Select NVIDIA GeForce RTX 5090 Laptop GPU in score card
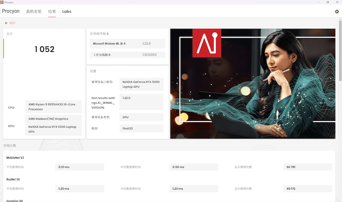Image resolution: width=342 pixels, height=202 pixels. (x=52, y=129)
